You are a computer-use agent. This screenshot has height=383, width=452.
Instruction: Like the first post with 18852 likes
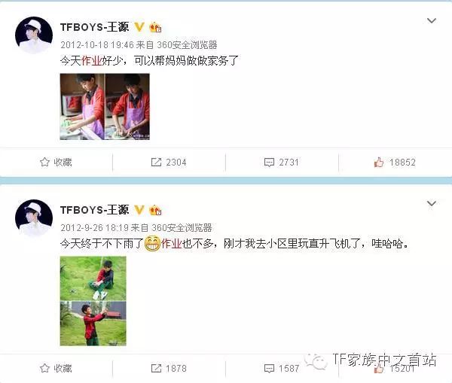pos(378,162)
